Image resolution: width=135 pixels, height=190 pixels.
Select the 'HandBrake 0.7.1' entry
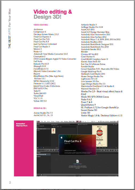[41, 69]
